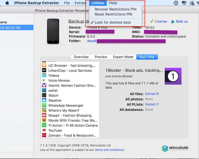This screenshot has height=159, width=199.
Task: Click the WhatsApp Messenger icon
Action: point(44,105)
